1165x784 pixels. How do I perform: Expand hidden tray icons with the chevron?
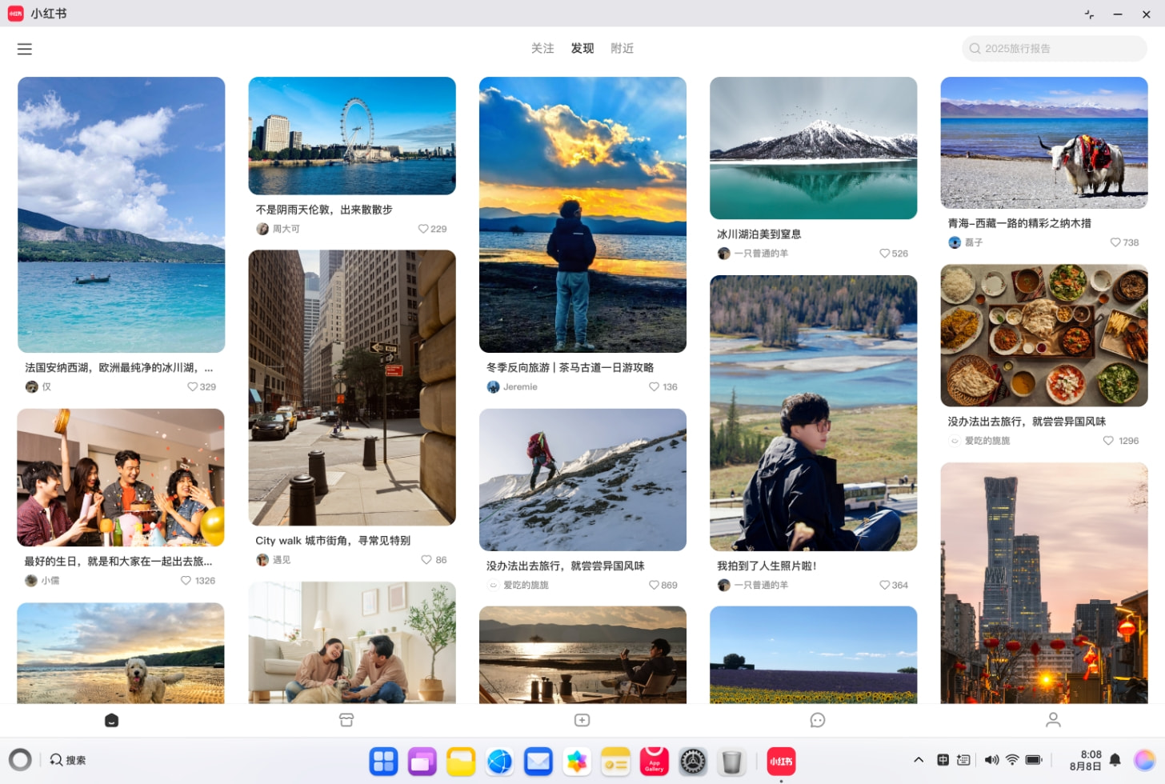[x=919, y=760]
